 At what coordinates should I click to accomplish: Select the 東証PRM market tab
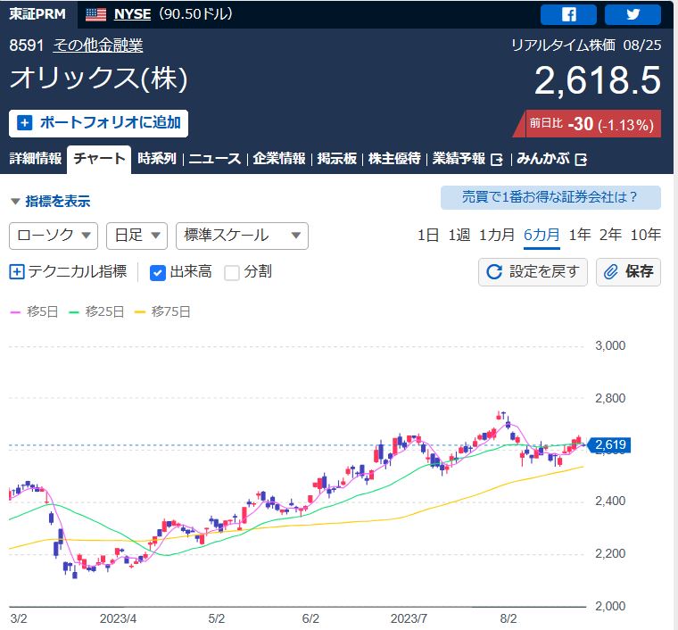37,14
